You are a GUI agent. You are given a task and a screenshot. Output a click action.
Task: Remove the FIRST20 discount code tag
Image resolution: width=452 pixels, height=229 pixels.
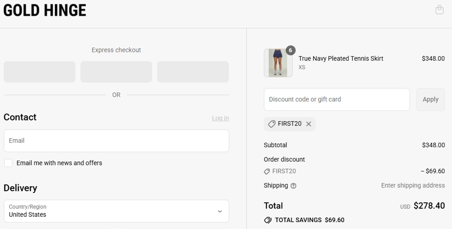click(x=309, y=124)
